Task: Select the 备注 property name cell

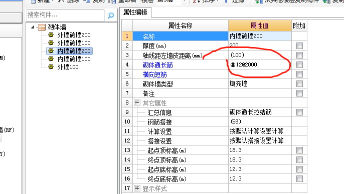Action: 181,93
